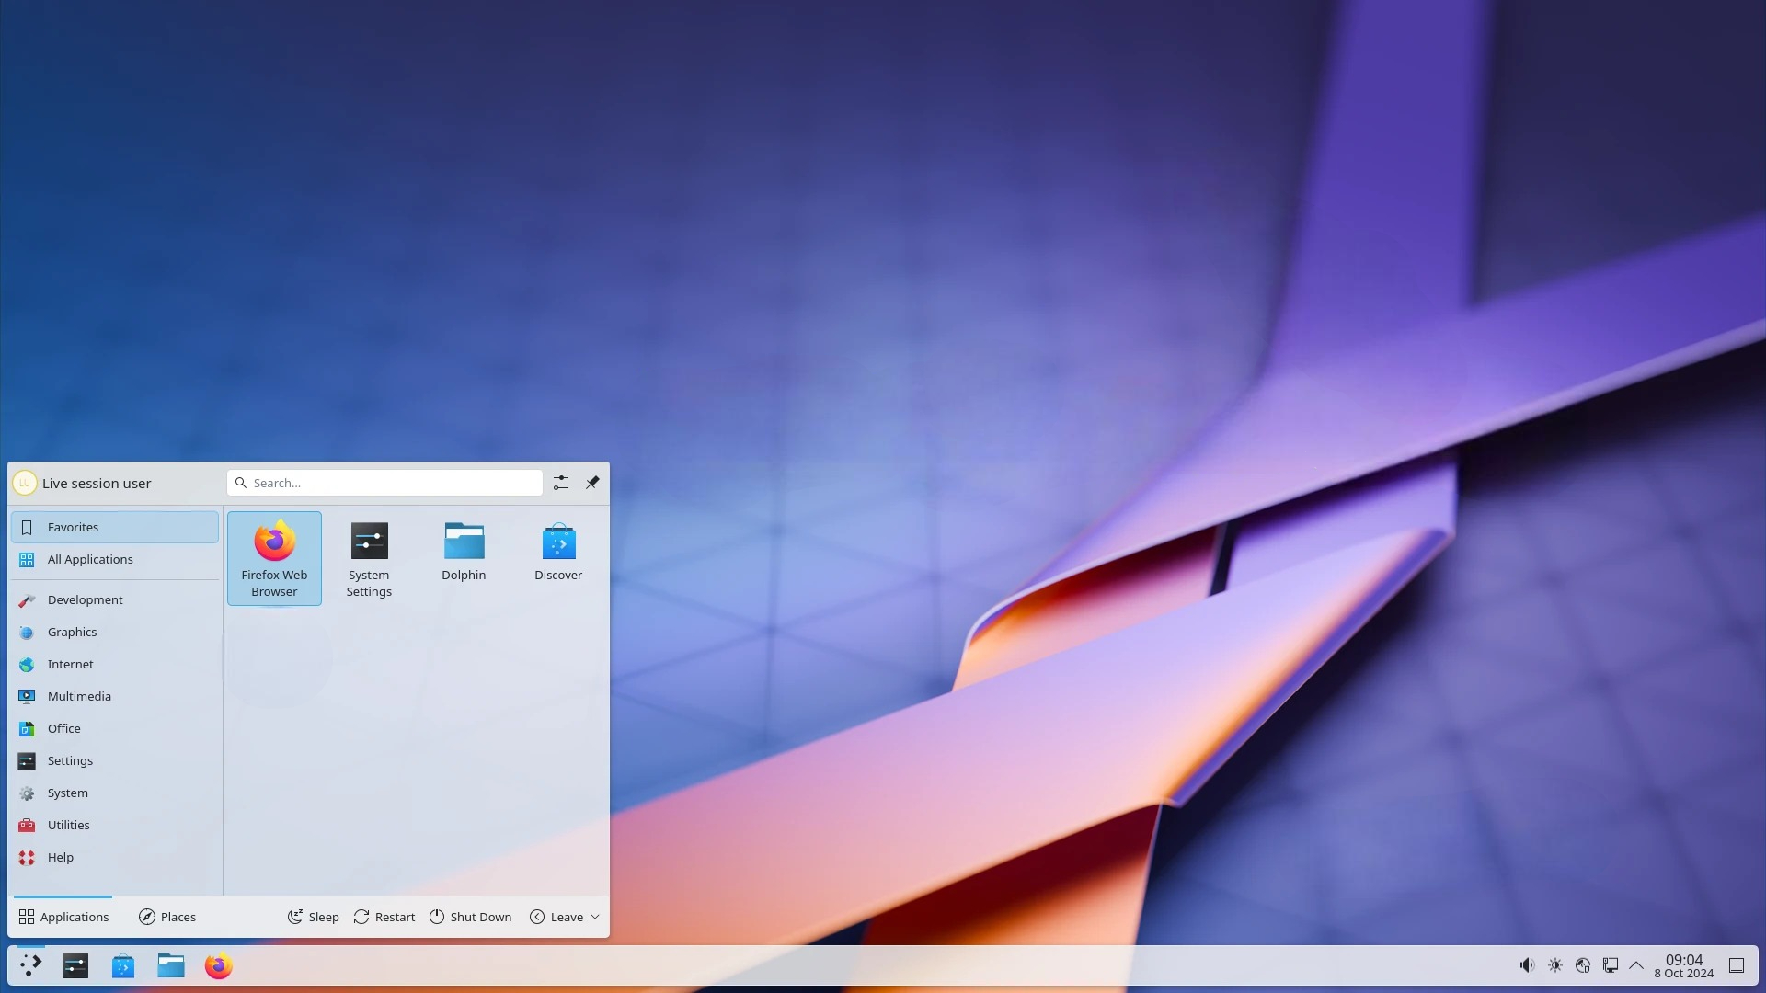Open Dolphin file manager in favorites
Screen dimensions: 1766x993
464,552
